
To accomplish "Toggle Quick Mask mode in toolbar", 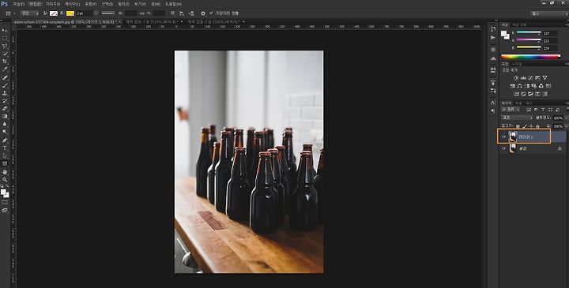I will point(5,202).
